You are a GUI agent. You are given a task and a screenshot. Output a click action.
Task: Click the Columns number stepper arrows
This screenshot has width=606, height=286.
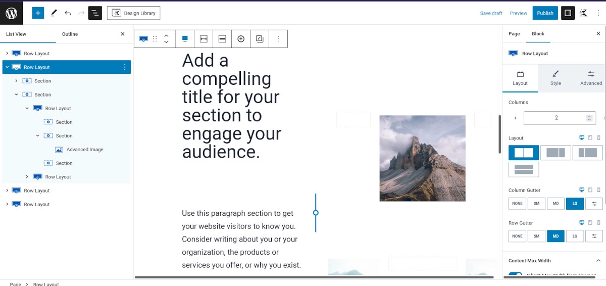click(589, 118)
